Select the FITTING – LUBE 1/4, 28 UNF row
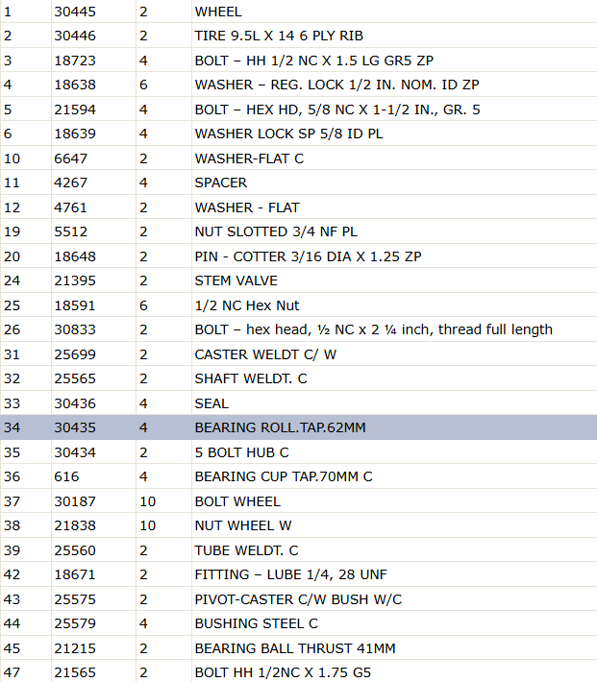The width and height of the screenshot is (597, 682). 298,574
